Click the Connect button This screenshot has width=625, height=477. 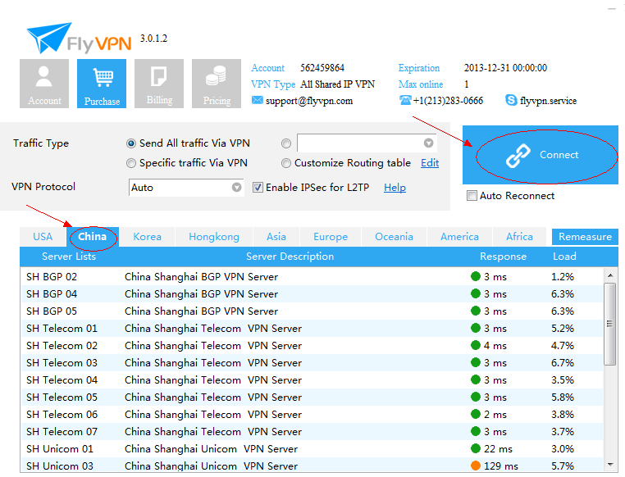(541, 155)
